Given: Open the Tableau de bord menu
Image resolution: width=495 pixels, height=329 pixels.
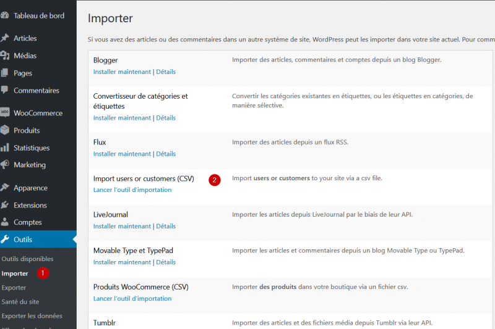Looking at the screenshot, I should (38, 15).
